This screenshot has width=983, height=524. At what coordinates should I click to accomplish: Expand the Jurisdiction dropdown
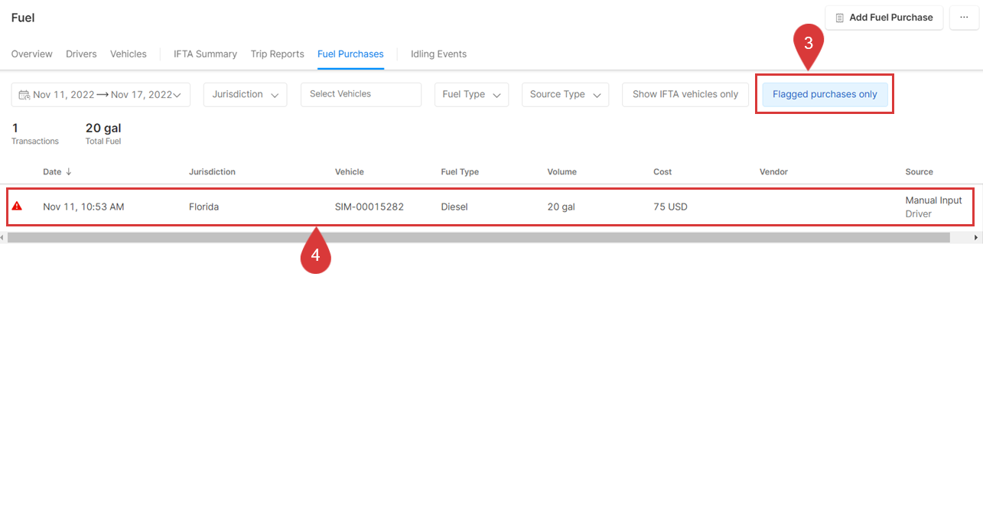[245, 95]
